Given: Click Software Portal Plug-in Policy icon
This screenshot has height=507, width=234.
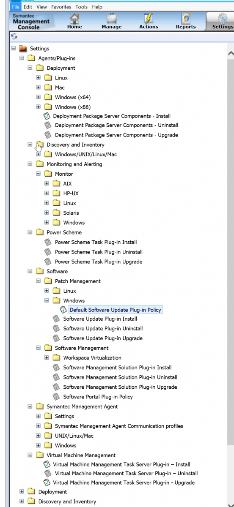Looking at the screenshot, I should (x=56, y=397).
